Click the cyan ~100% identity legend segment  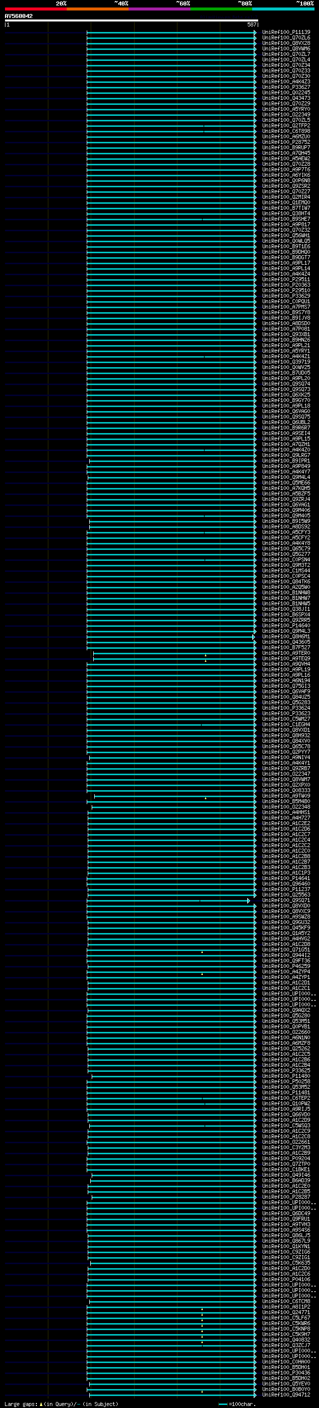pyautogui.click(x=283, y=9)
